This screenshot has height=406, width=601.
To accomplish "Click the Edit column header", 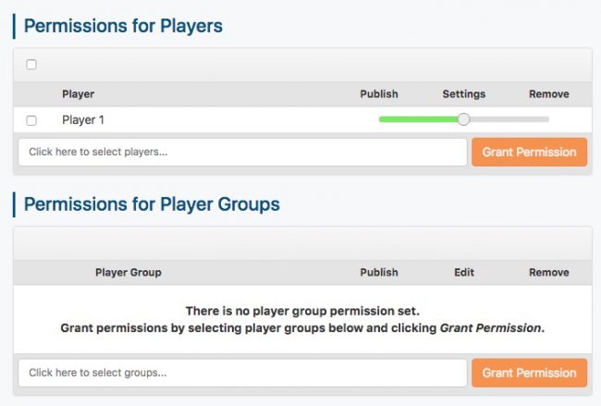I will 464,272.
